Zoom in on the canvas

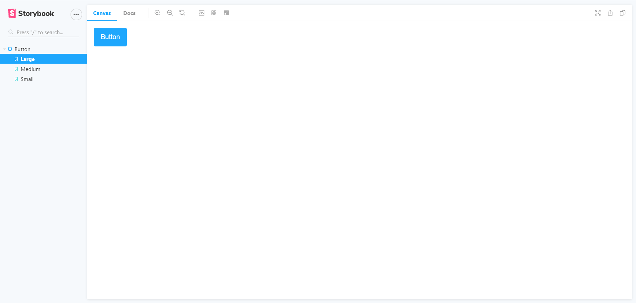158,13
